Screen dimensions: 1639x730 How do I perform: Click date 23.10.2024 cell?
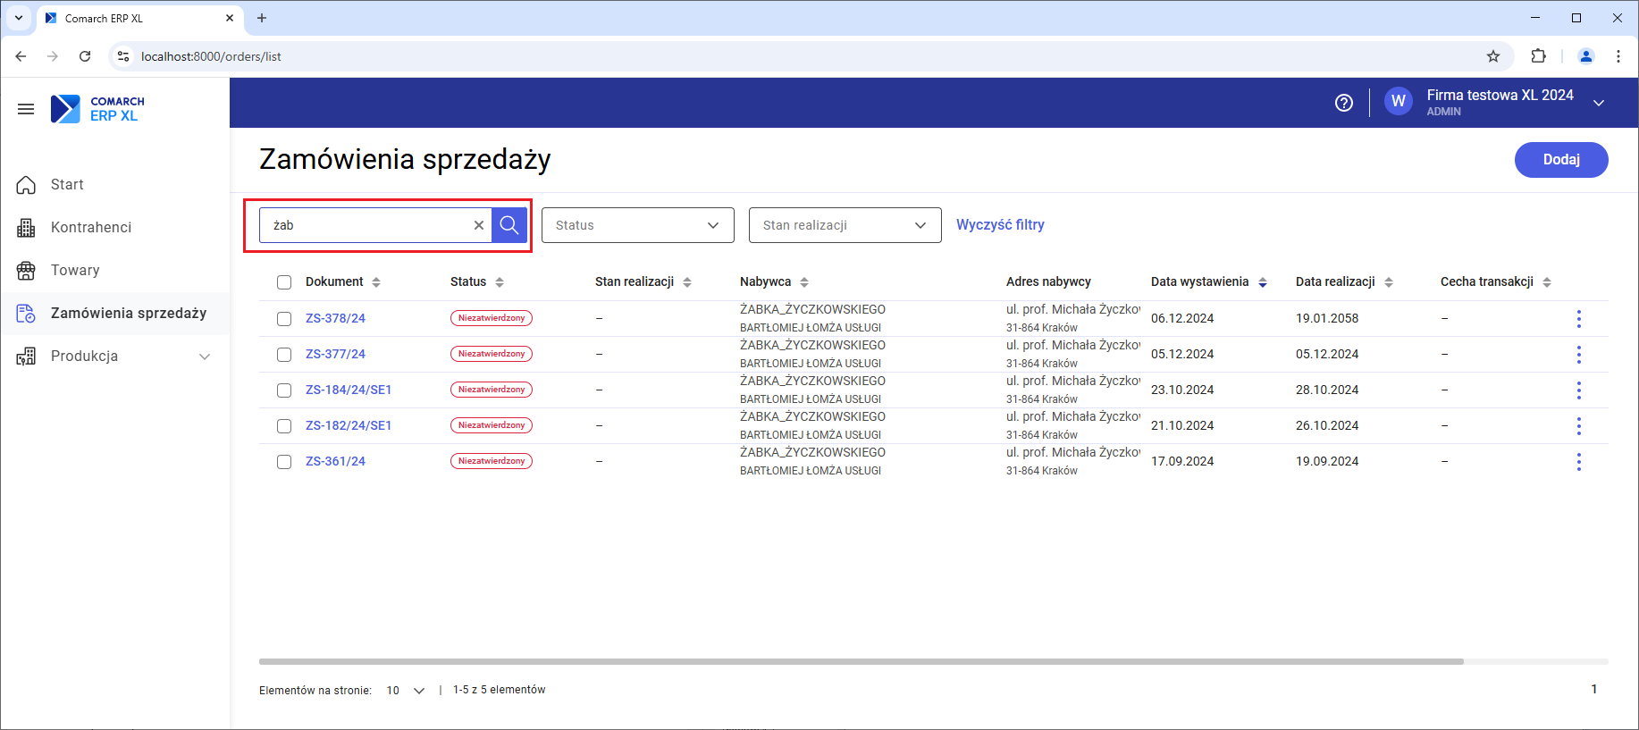(1182, 390)
